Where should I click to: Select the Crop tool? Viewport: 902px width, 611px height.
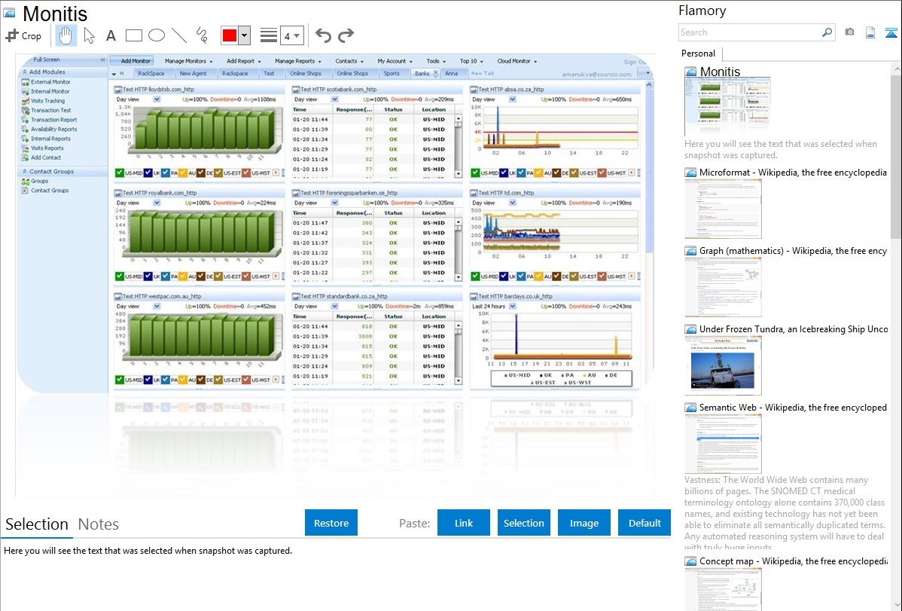pyautogui.click(x=23, y=35)
